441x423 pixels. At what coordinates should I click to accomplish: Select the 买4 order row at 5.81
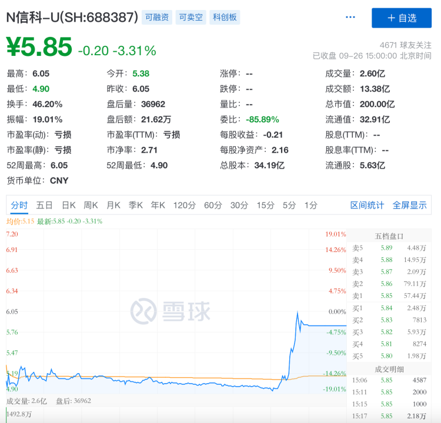tap(389, 344)
